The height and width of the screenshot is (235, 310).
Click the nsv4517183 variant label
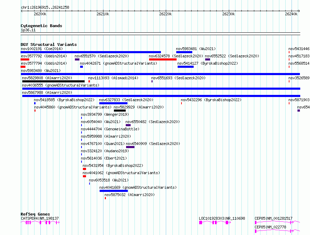click(299, 56)
